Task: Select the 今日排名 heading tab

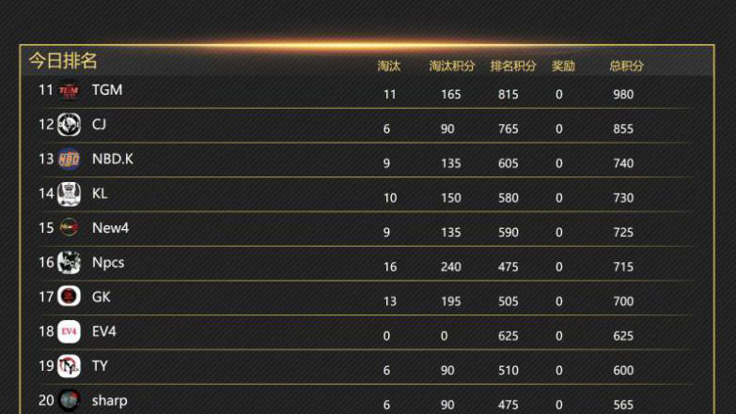Action: pos(63,61)
